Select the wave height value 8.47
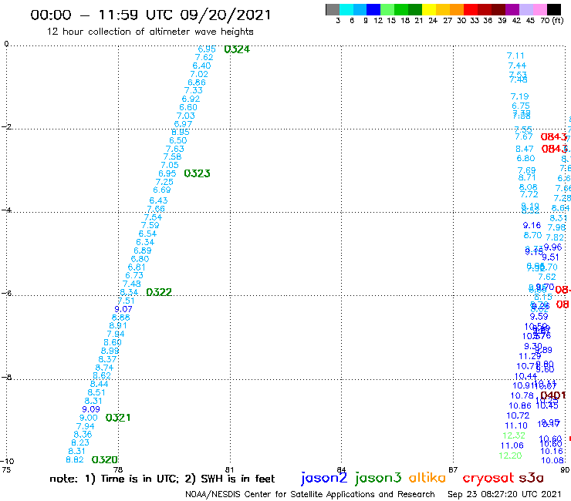Screen dimensions: 571x501 [525, 150]
